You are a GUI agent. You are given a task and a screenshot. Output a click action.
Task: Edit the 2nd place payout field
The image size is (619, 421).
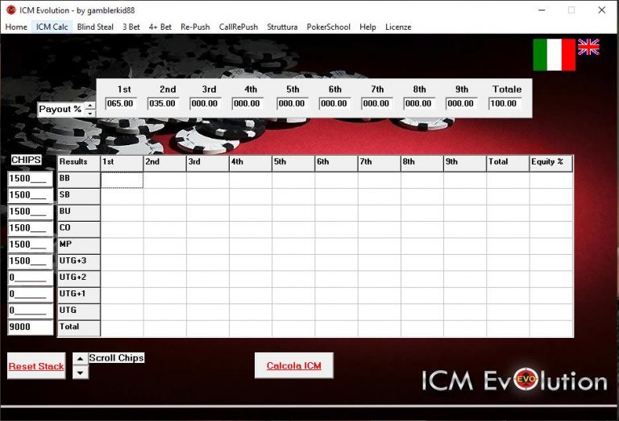163,103
